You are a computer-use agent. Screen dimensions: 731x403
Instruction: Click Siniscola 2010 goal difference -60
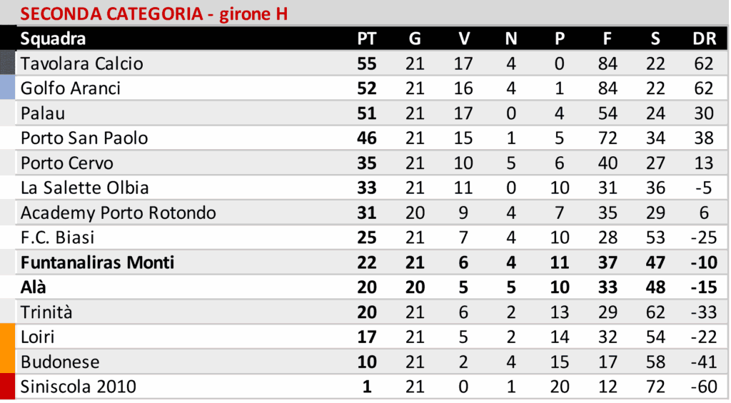click(704, 387)
